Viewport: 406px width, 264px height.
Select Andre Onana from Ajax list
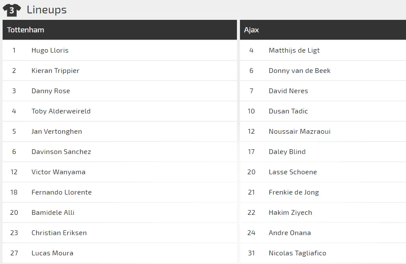pyautogui.click(x=290, y=233)
